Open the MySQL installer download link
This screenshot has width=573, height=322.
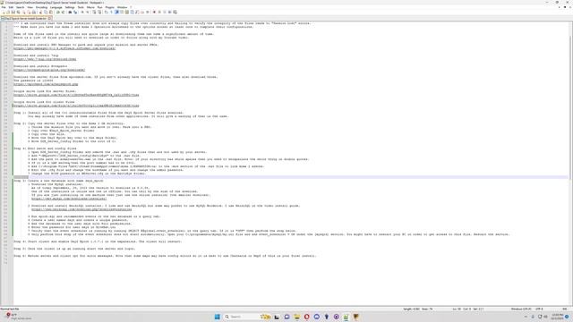[69, 199]
